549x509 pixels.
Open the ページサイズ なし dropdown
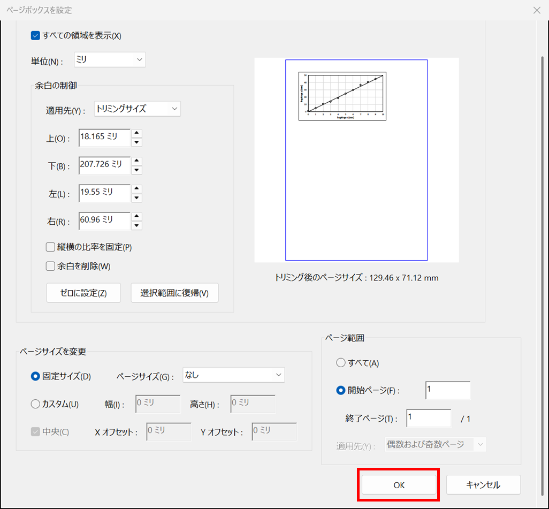(x=233, y=375)
